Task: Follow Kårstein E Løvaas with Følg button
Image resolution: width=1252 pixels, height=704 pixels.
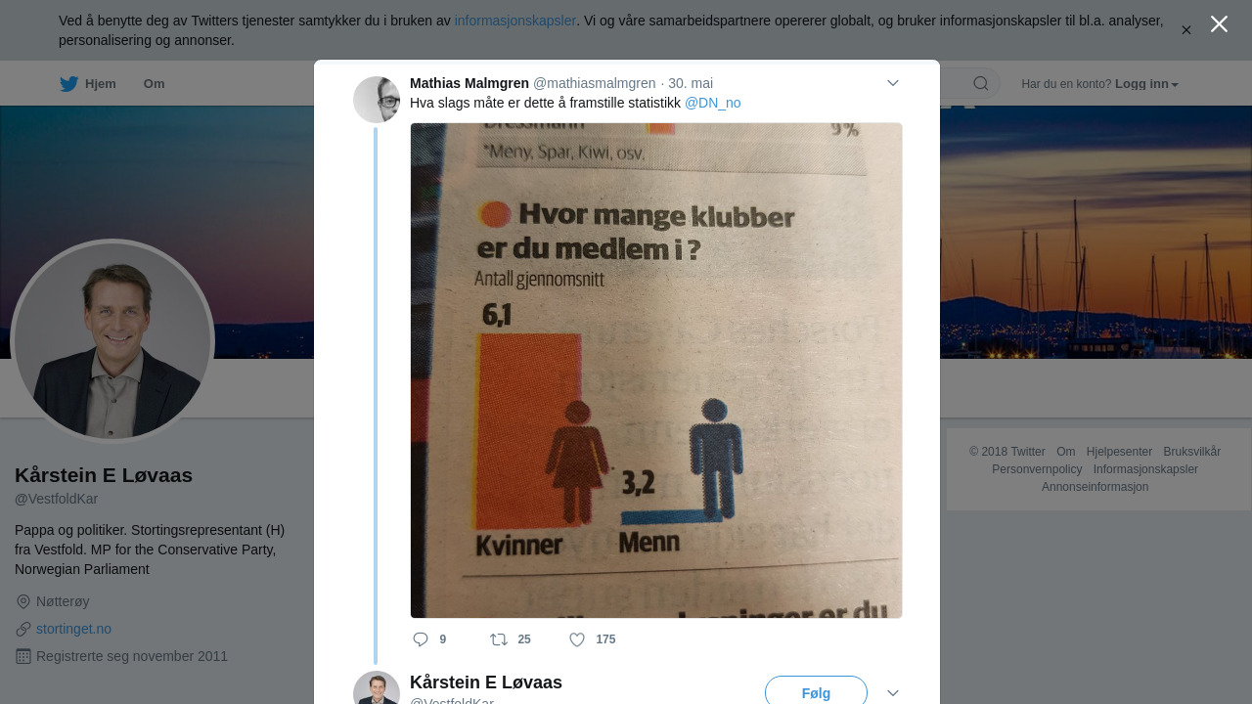Action: [x=816, y=690]
